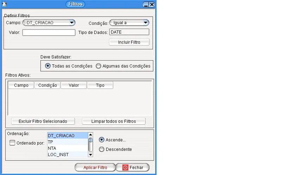Select LOC_INST in the ordering list
Viewport: 288px width, 175px height.
pyautogui.click(x=68, y=154)
